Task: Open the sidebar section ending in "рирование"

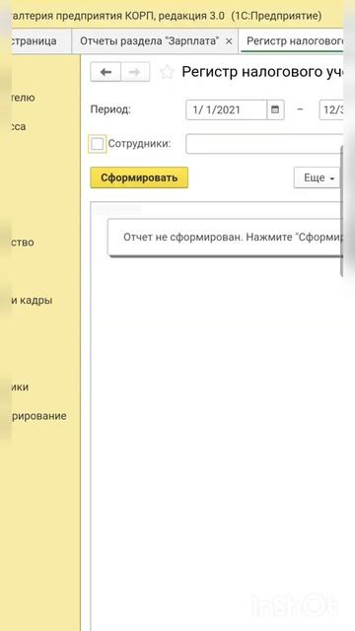Action: [39, 416]
